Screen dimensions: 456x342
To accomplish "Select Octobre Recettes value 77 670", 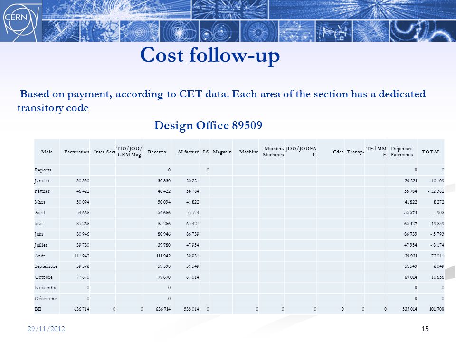I will point(164,277).
